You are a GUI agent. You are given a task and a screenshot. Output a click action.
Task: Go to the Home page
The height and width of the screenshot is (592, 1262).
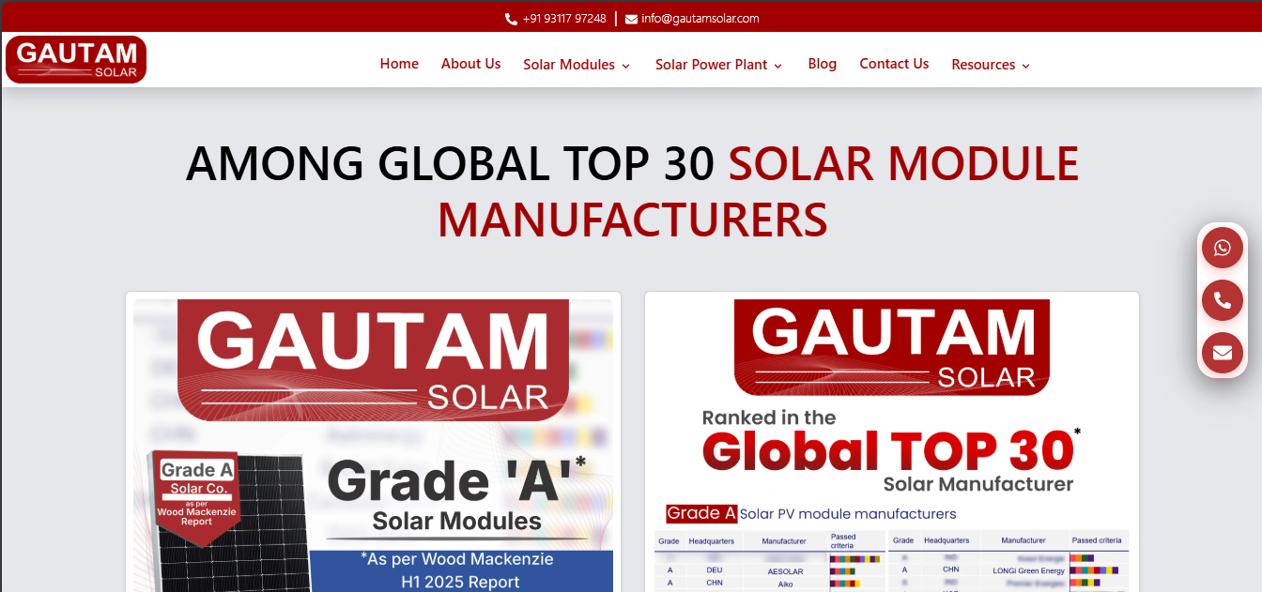(399, 64)
